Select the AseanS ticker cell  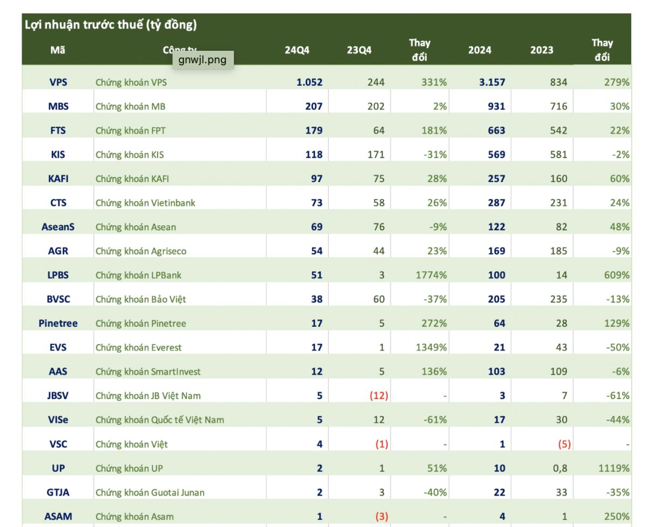[x=58, y=227]
